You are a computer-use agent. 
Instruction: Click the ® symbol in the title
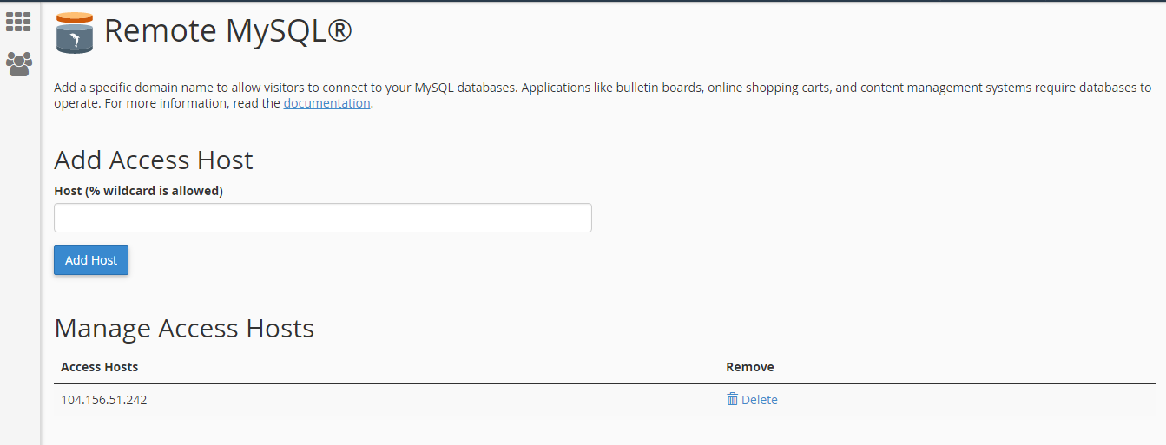pos(340,29)
